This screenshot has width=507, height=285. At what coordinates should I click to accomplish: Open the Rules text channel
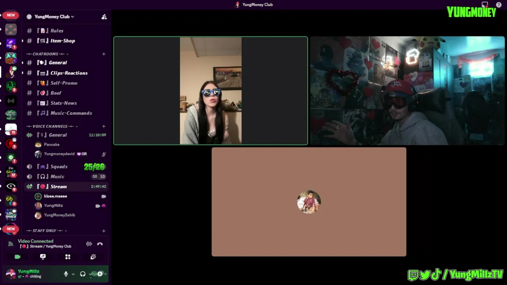pyautogui.click(x=65, y=30)
